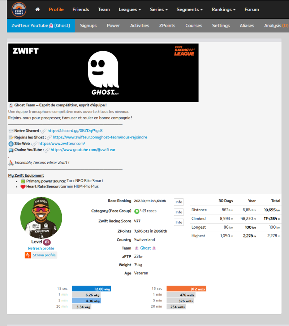Click Info button for Category (Pace Group)
This screenshot has height=326, width=289.
[179, 212]
